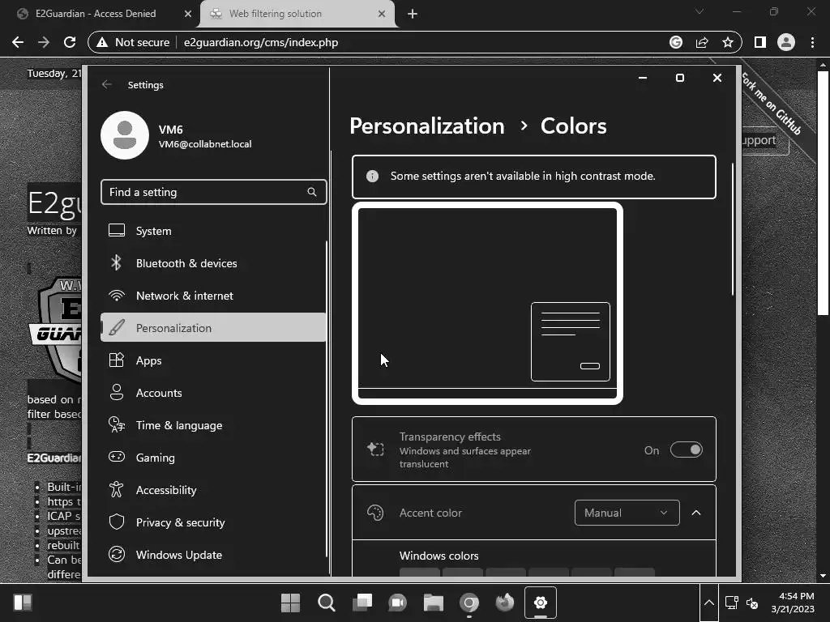The image size is (830, 622).
Task: Click the Not secure warning badge
Action: (133, 42)
